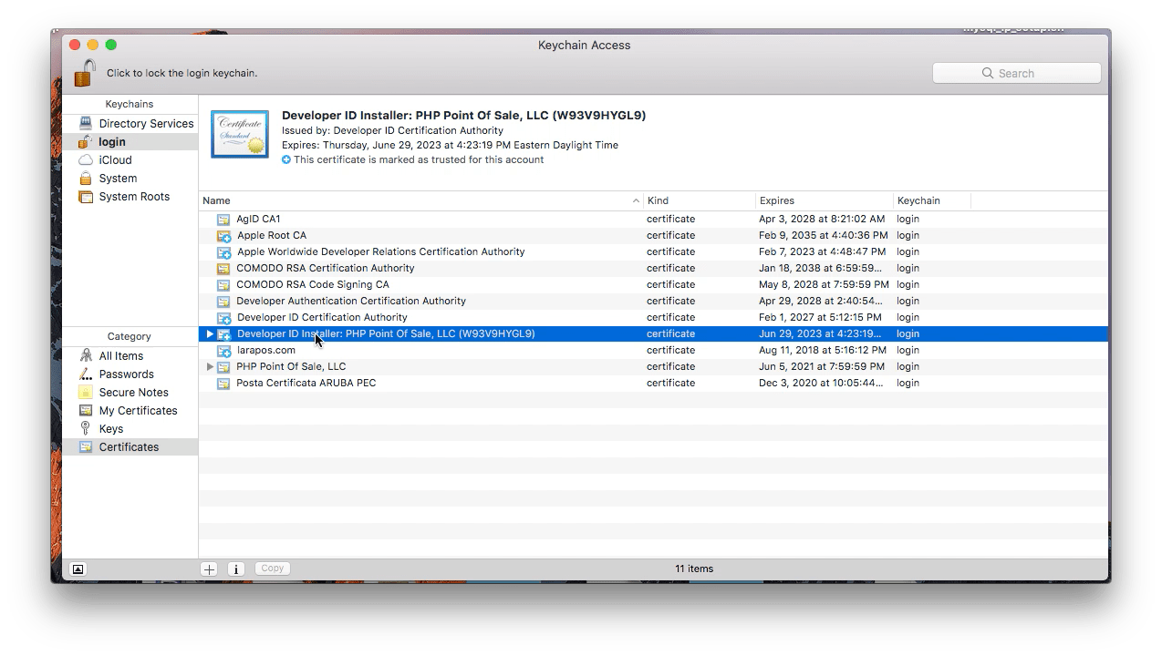Show the All Items category
1162x656 pixels.
click(130, 356)
